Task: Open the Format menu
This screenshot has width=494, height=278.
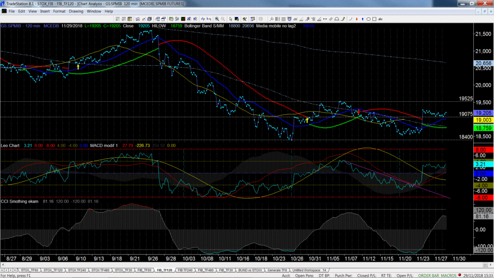Action: click(x=59, y=11)
